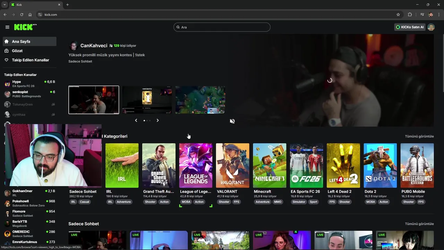Open Hype channel in followed list
The height and width of the screenshot is (250, 444).
[x=29, y=84]
